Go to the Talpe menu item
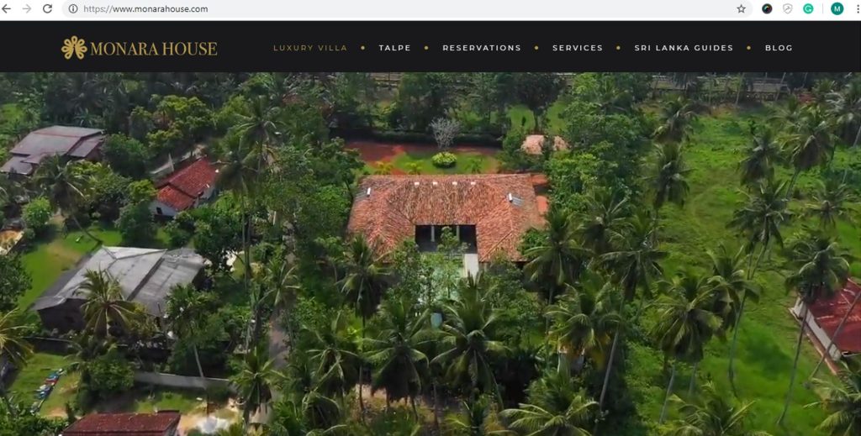Screen dimensions: 861x436 395,48
